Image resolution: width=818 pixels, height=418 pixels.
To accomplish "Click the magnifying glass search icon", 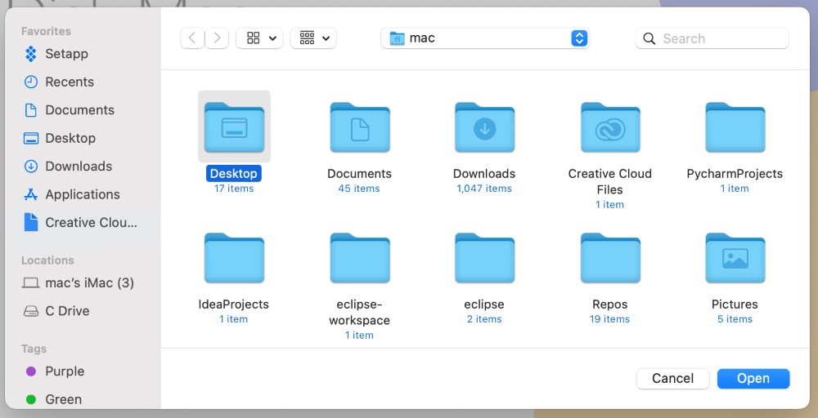I will click(649, 38).
